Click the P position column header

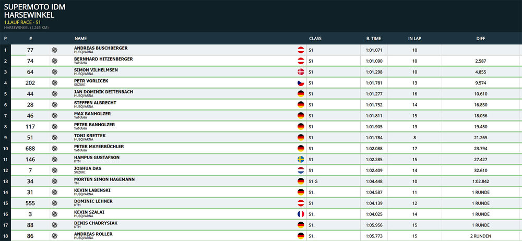[x=5, y=39]
